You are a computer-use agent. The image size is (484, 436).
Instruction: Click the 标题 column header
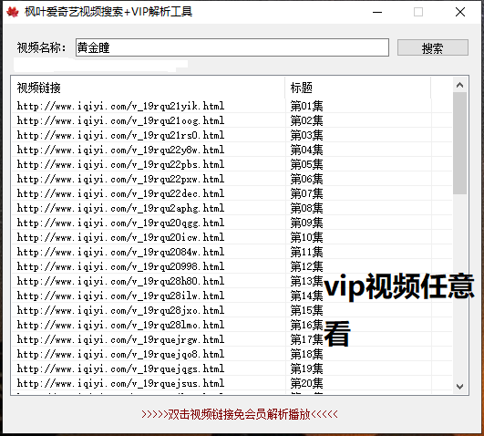click(x=357, y=88)
